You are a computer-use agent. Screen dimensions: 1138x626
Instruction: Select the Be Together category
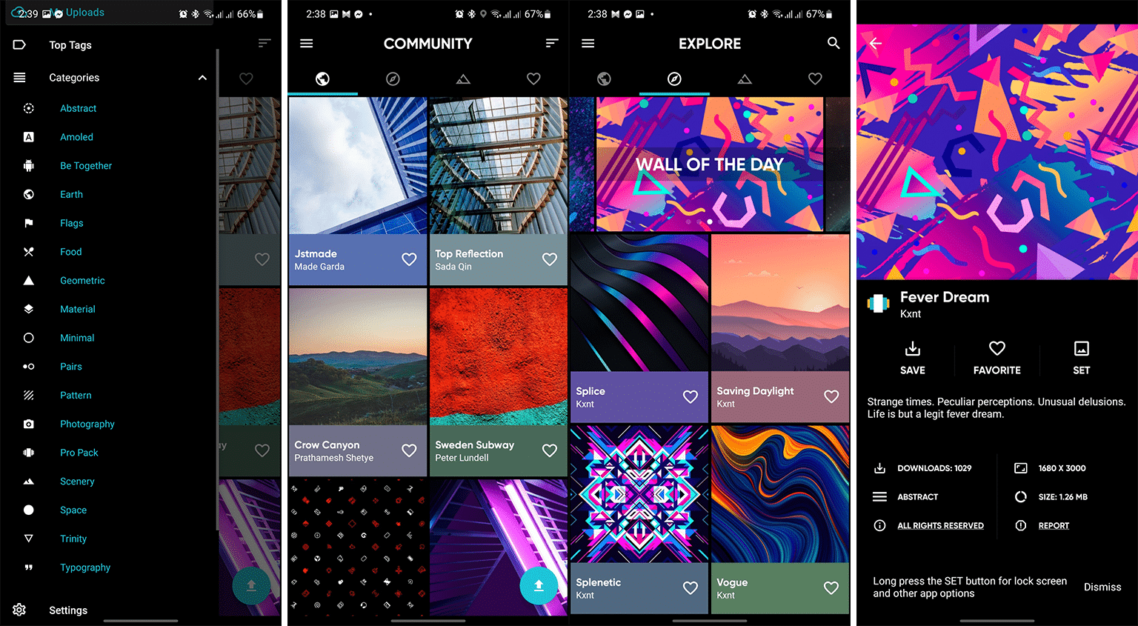point(86,166)
